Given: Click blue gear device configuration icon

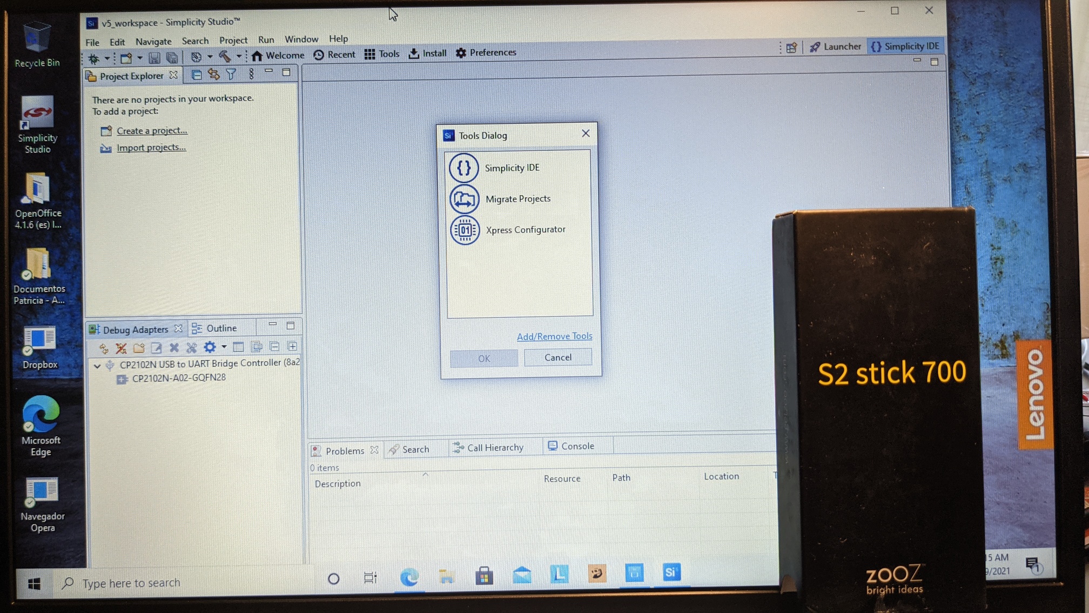Looking at the screenshot, I should pos(210,347).
